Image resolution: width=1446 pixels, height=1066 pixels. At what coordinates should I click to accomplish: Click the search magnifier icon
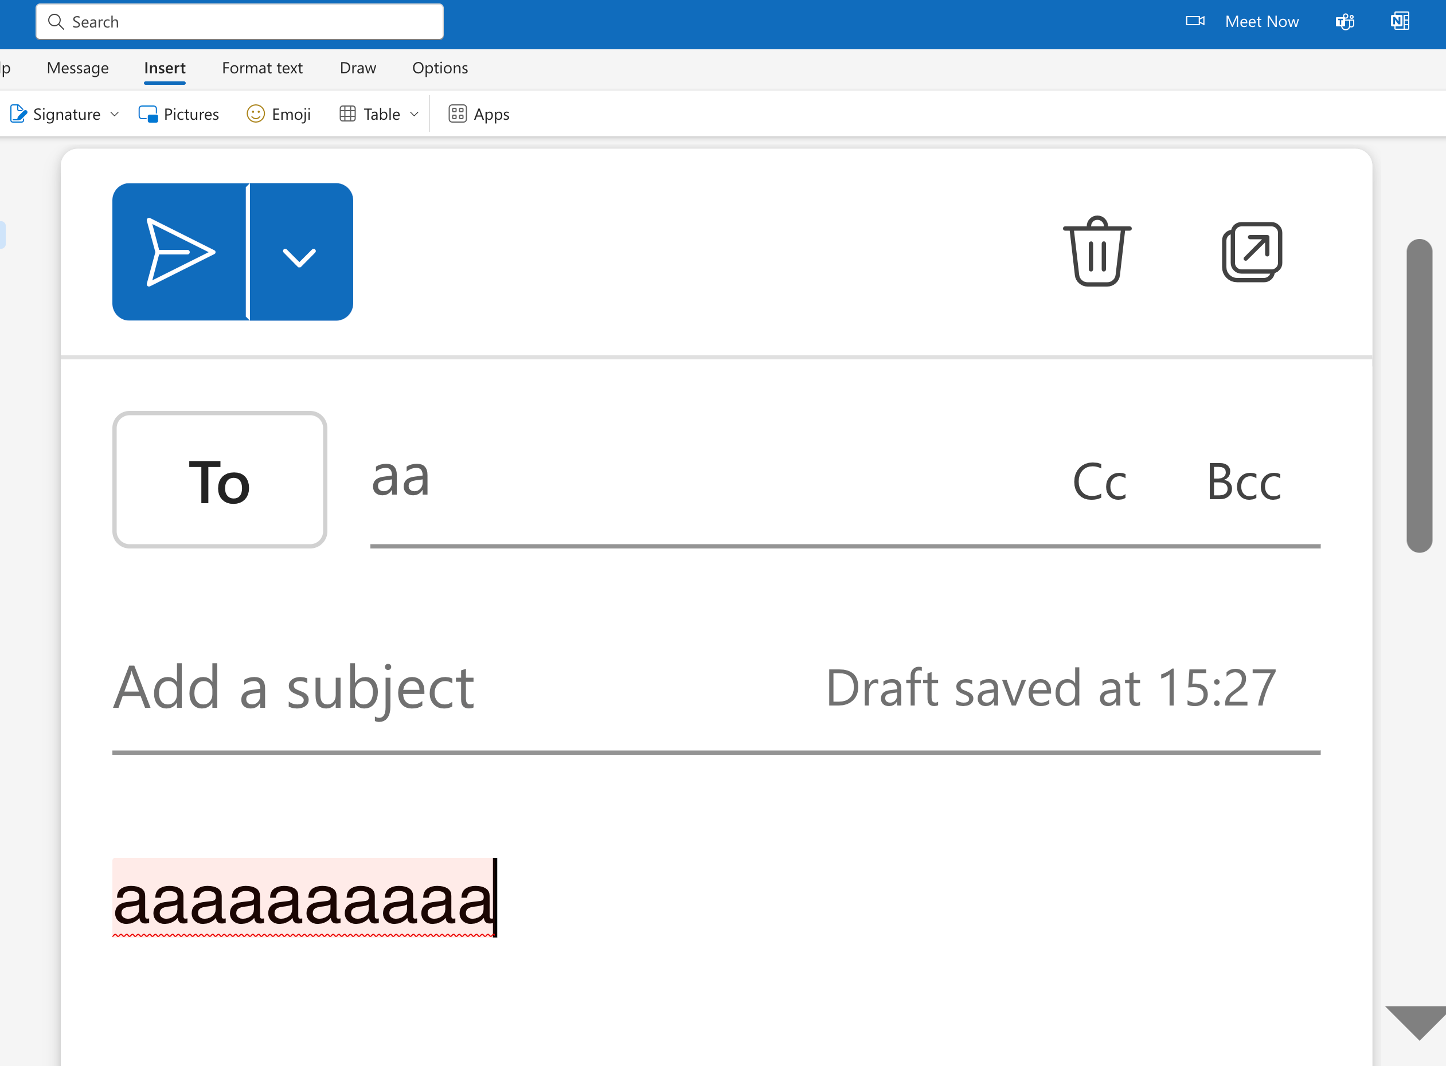(56, 22)
